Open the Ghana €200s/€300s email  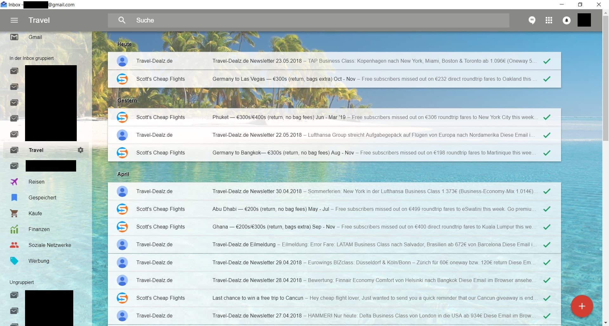coord(334,227)
